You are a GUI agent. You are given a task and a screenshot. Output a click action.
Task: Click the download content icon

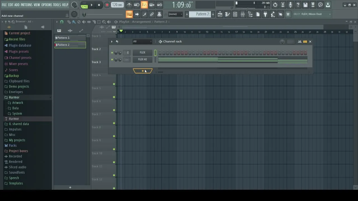(x=328, y=5)
